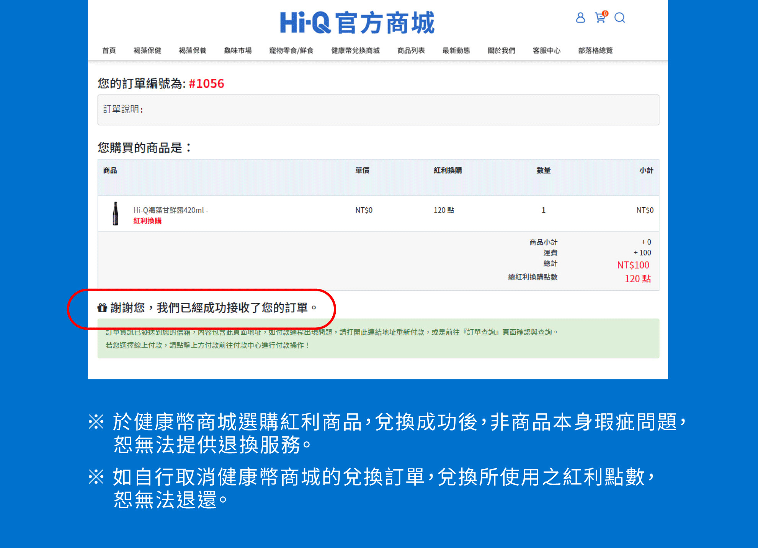758x548 pixels.
Task: Click the 訂單查詢 reference in green notice
Action: click(481, 332)
